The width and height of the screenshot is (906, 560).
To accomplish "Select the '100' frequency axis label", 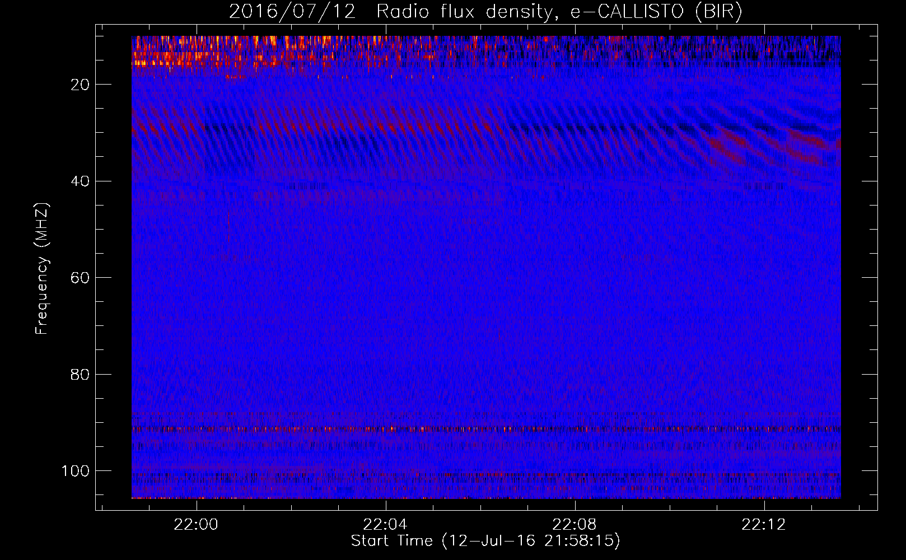I will click(x=76, y=471).
